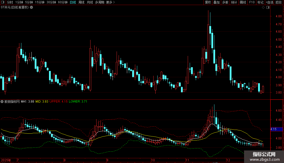Viewport: 284px width, 163px height.
Task: Add stock with +自选 button
Action: (269, 2)
